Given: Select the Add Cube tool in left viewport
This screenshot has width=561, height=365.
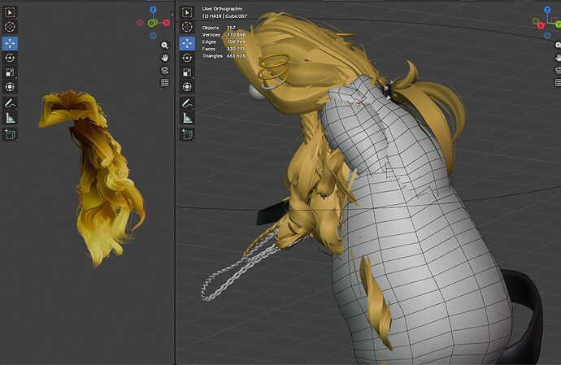Looking at the screenshot, I should click(10, 135).
